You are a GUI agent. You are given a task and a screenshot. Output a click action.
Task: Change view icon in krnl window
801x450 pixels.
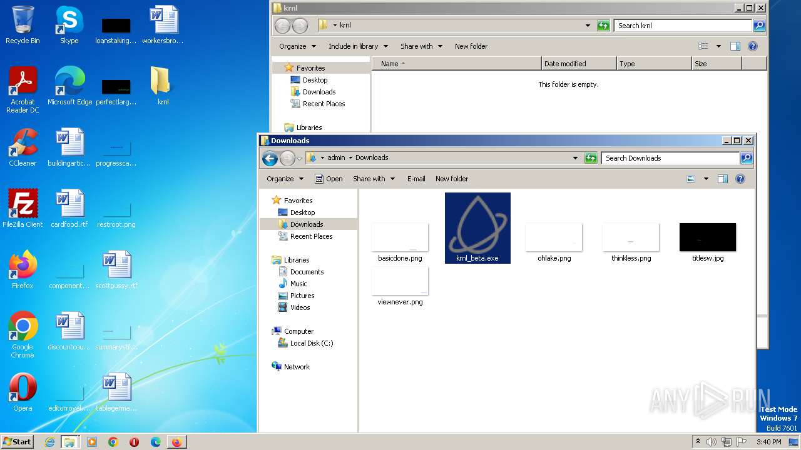pyautogui.click(x=703, y=46)
